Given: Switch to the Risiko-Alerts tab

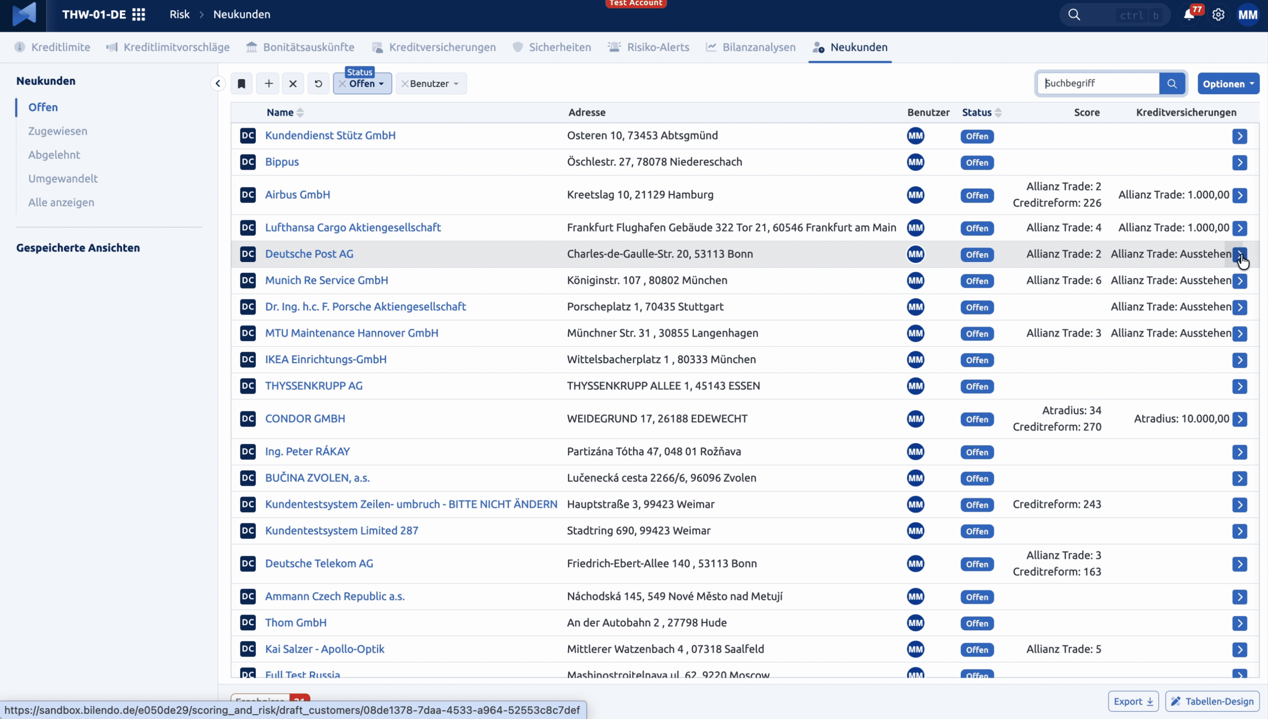Looking at the screenshot, I should click(649, 48).
